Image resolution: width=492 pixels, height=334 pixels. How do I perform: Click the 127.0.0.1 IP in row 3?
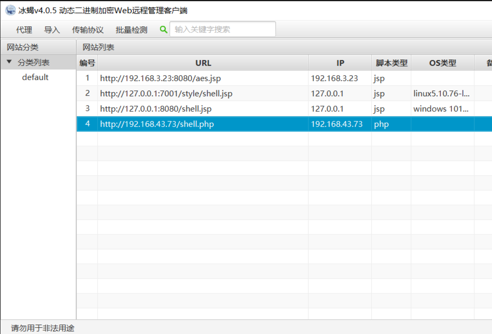point(327,109)
